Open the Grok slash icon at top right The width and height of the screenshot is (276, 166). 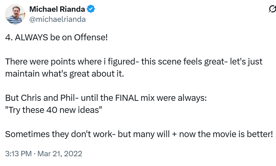(272, 9)
